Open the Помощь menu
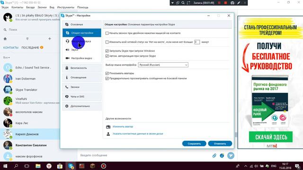 click(83, 8)
